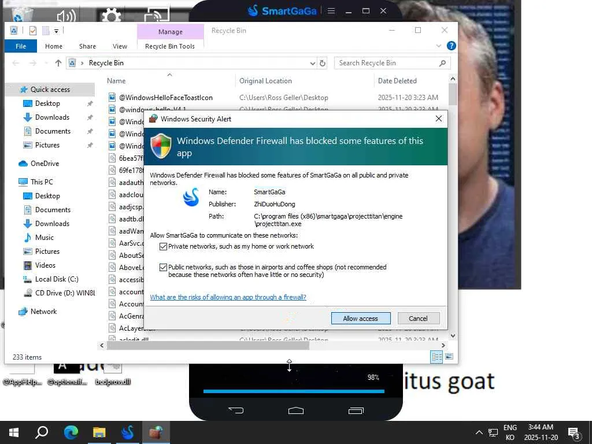Open the Windows Start menu
This screenshot has width=592, height=444.
[x=14, y=432]
